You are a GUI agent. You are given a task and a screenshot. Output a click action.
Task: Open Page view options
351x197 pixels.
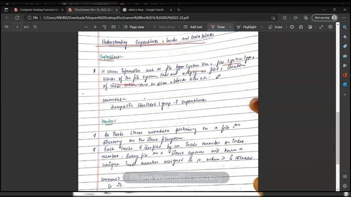pos(134,27)
